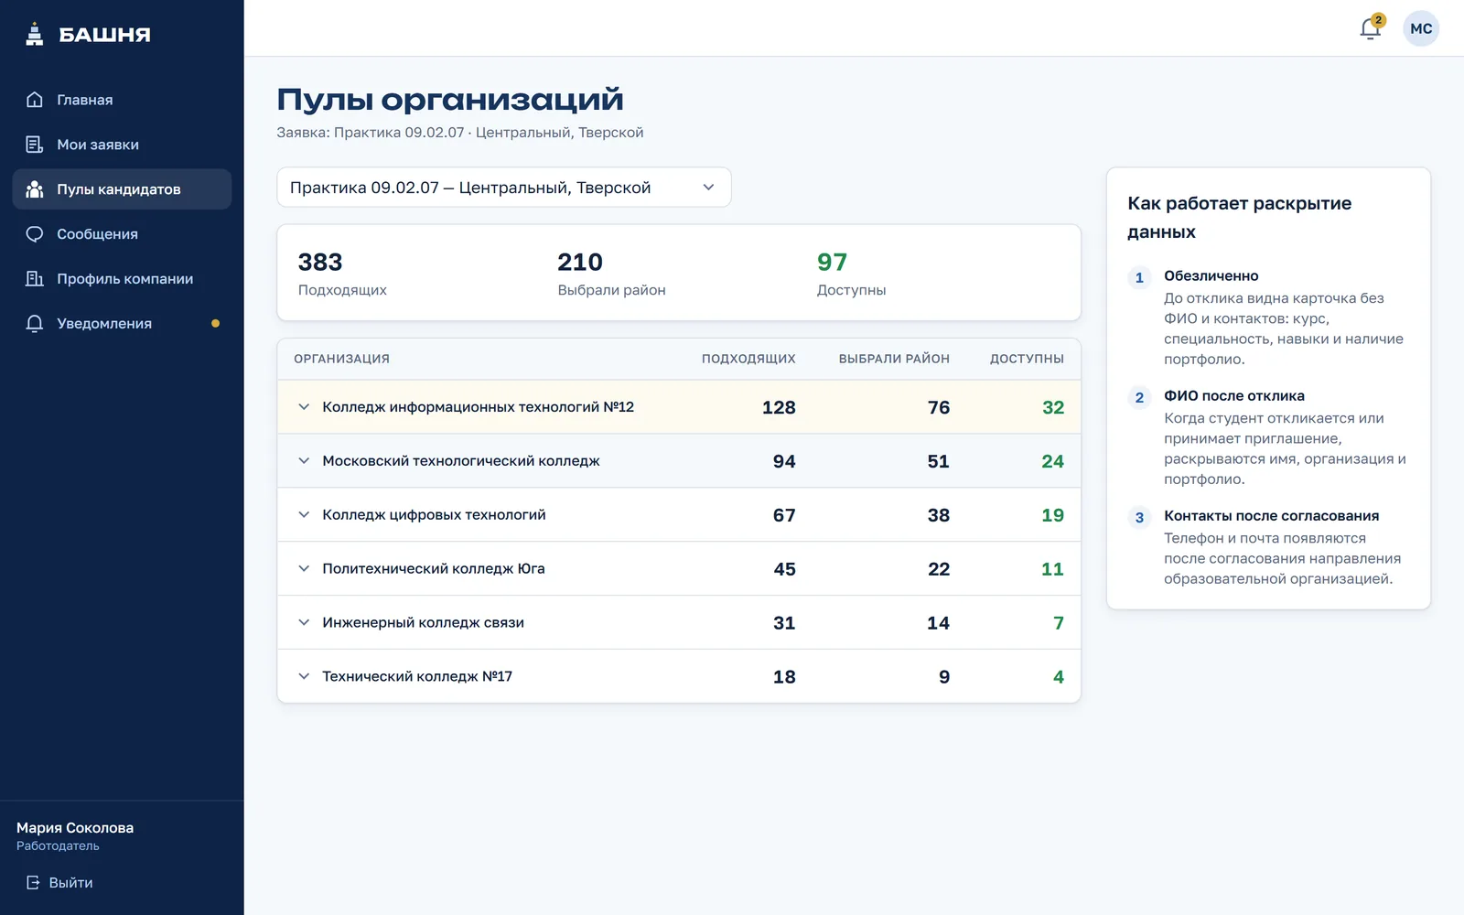Screen dimensions: 1464x915
Task: Click the Пулы организаций page heading
Action: click(450, 100)
